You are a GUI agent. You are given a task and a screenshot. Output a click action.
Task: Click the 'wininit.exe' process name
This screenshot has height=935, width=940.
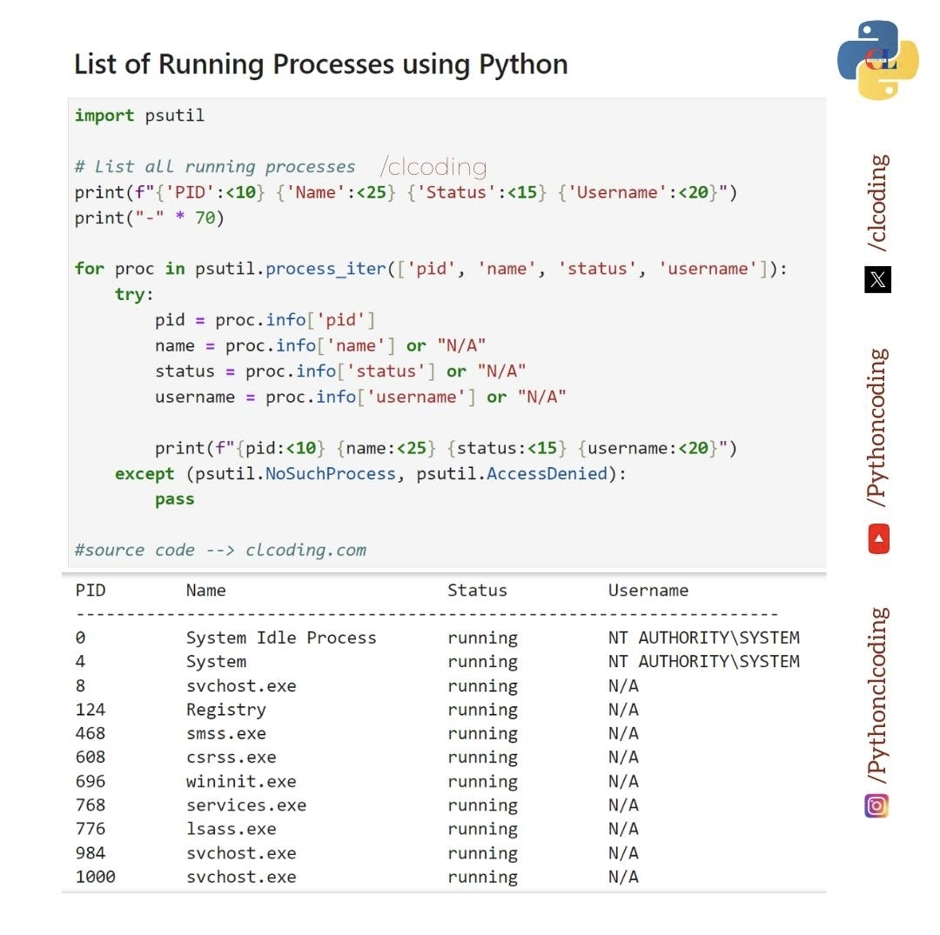tap(241, 782)
